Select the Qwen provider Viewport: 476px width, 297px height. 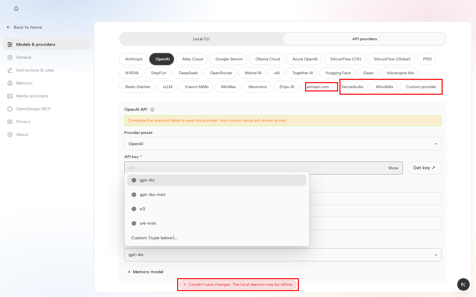point(368,73)
